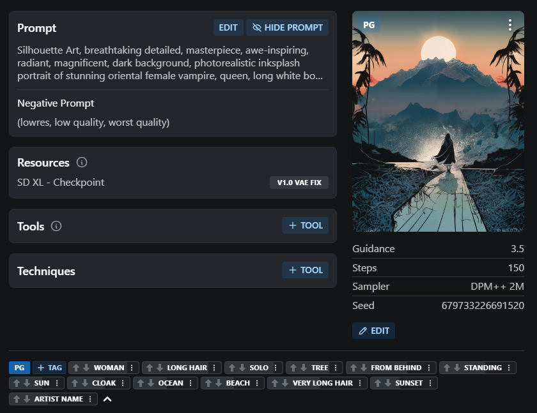Collapse the tag list with chevron
The width and height of the screenshot is (537, 413).
(x=107, y=399)
